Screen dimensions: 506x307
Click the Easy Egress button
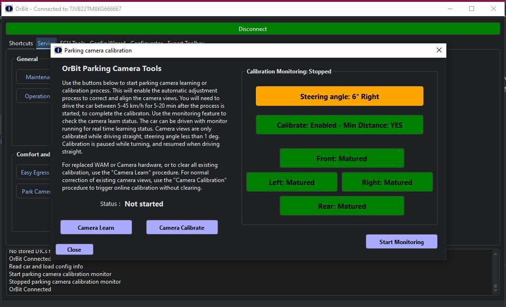coord(34,173)
